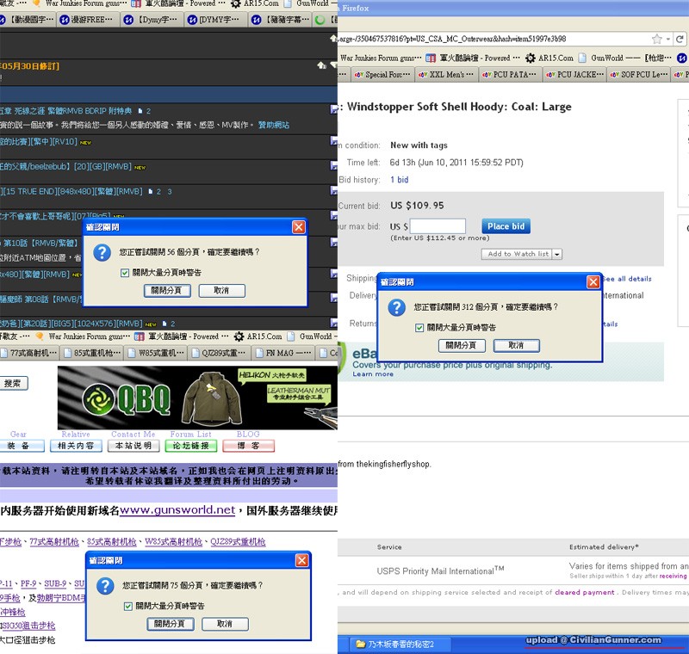689x654 pixels.
Task: Click the bookmark star in the address bar
Action: tap(657, 39)
